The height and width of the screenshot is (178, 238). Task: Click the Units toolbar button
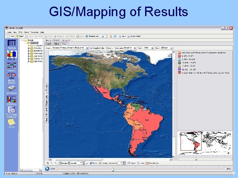(80, 36)
